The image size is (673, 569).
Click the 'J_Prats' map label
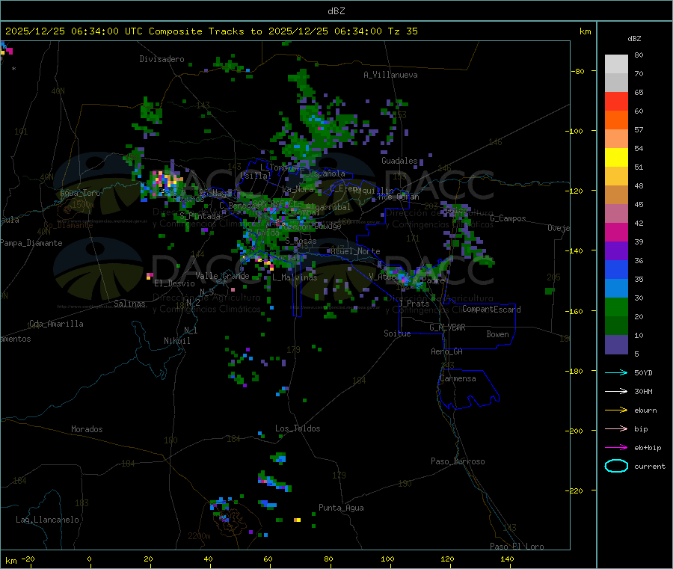pyautogui.click(x=414, y=303)
